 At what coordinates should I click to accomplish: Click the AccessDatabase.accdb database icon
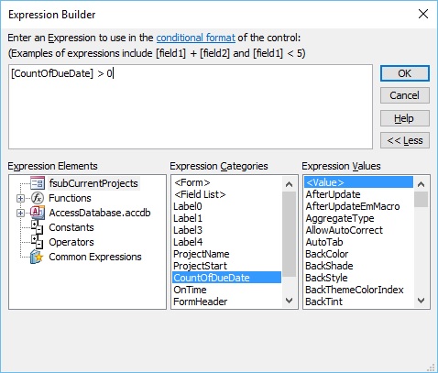pos(38,213)
